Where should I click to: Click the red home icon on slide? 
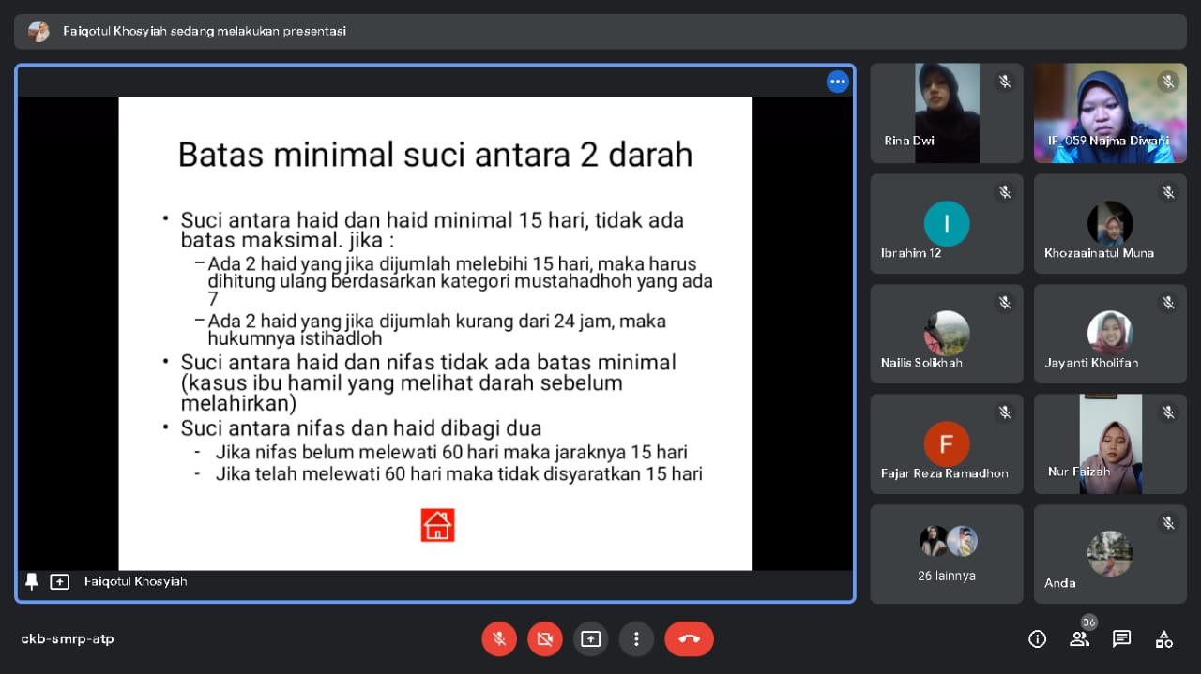click(x=437, y=525)
